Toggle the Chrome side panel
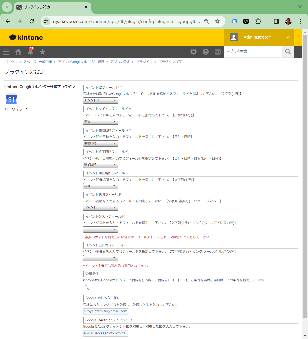The height and width of the screenshot is (339, 308). click(276, 21)
